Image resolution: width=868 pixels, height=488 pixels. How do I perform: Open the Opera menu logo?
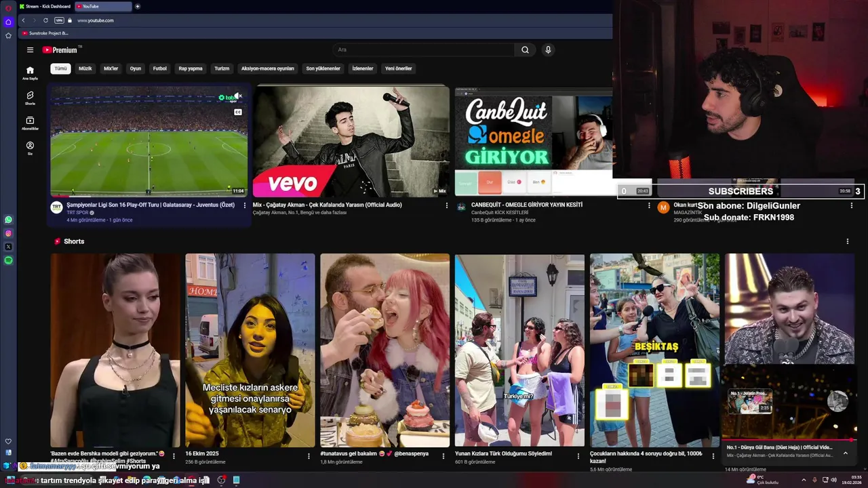pyautogui.click(x=8, y=7)
